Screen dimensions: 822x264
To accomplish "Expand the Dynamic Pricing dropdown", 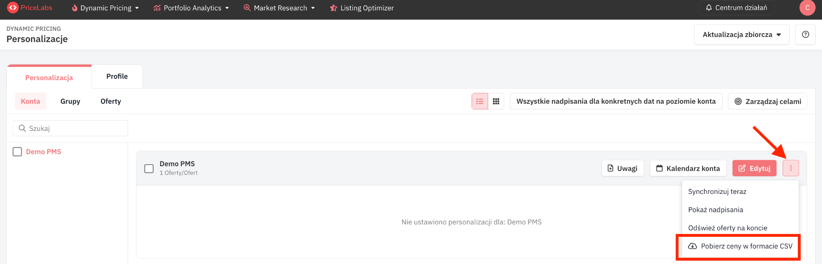I will coord(105,8).
